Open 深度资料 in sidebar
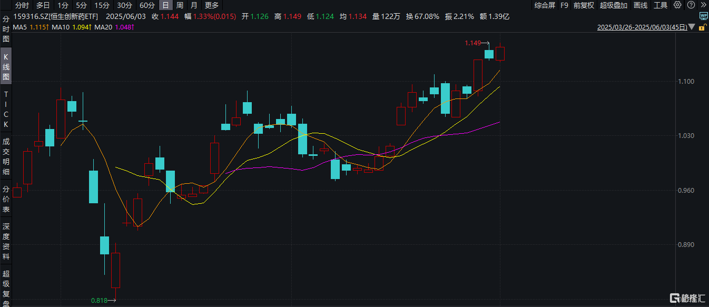 click(x=6, y=242)
